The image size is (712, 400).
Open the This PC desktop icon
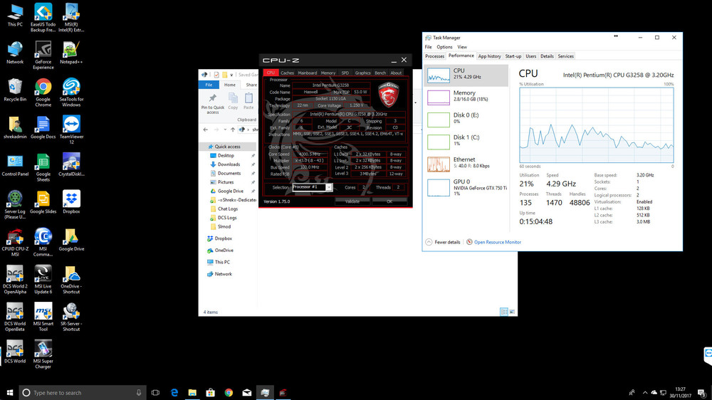coord(15,16)
